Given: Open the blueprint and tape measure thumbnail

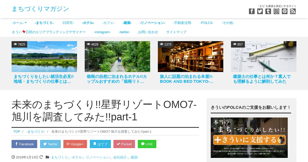Looking at the screenshot, I should pos(264,57).
